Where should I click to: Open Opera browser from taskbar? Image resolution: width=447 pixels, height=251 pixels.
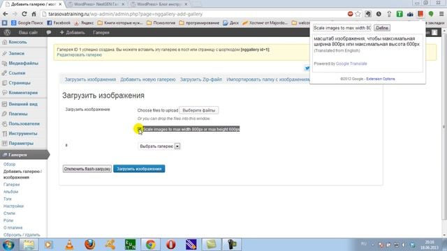(x=170, y=245)
